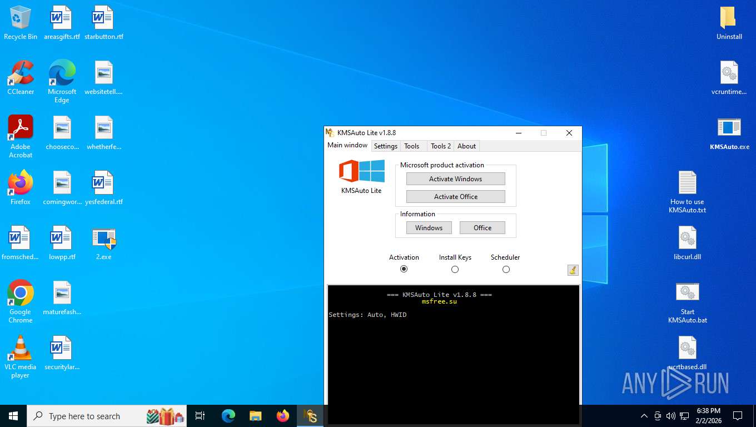Select the Install Keys radio button

tap(455, 269)
